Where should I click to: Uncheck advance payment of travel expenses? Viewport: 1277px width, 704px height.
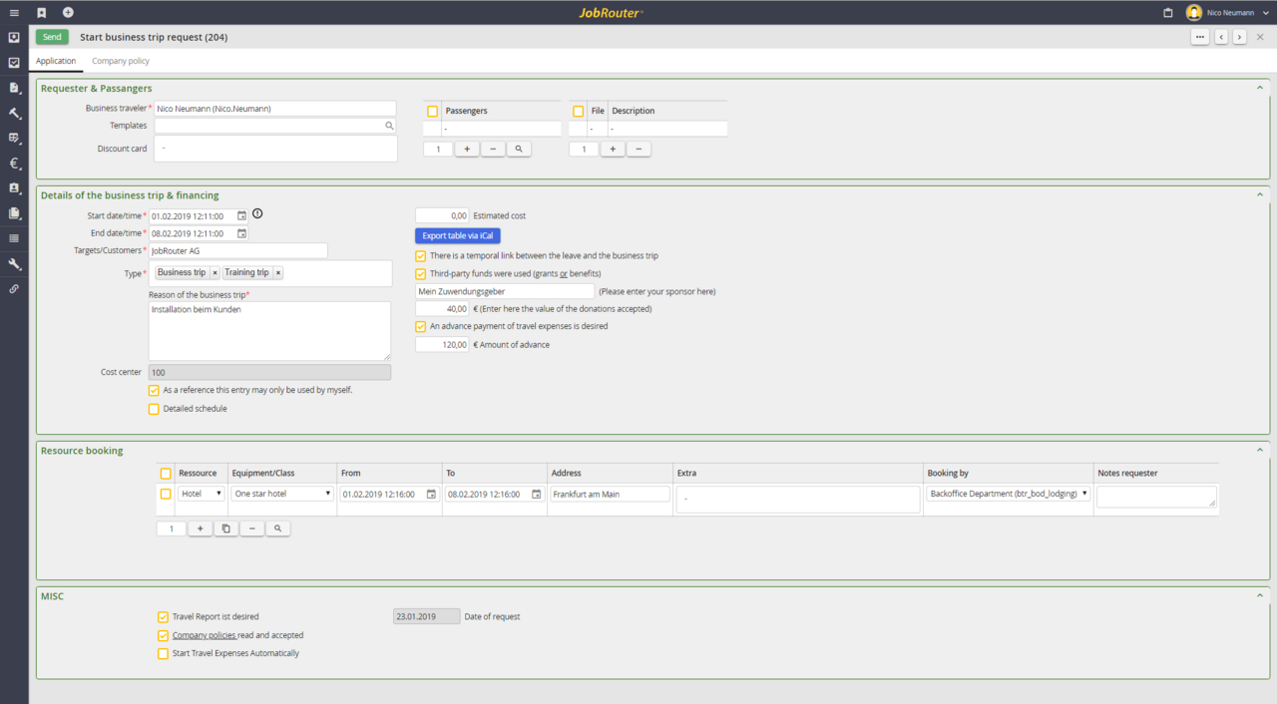coord(421,326)
